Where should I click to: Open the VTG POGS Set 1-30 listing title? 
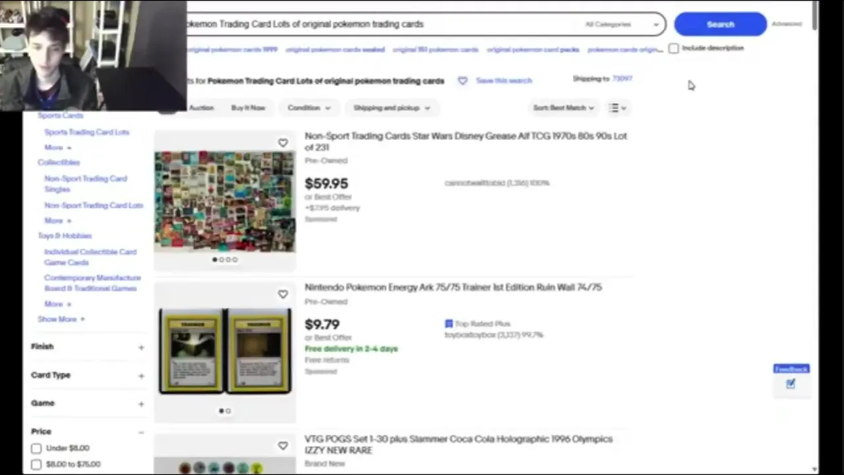[458, 444]
